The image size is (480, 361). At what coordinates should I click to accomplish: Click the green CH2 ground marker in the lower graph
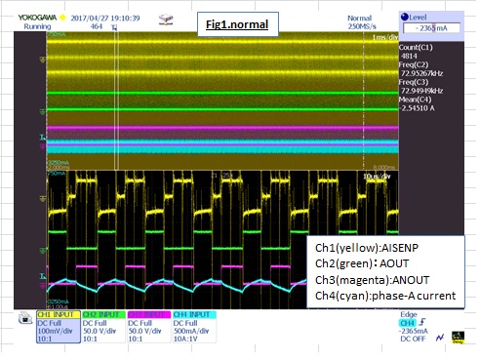[43, 251]
